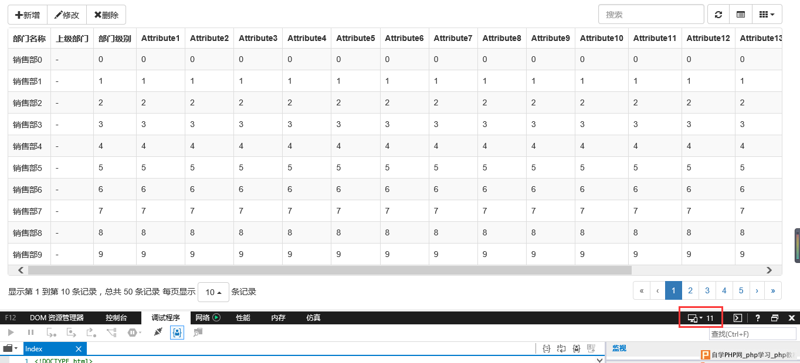800x363 pixels.
Task: Click the 部门名称 column header
Action: 29,38
